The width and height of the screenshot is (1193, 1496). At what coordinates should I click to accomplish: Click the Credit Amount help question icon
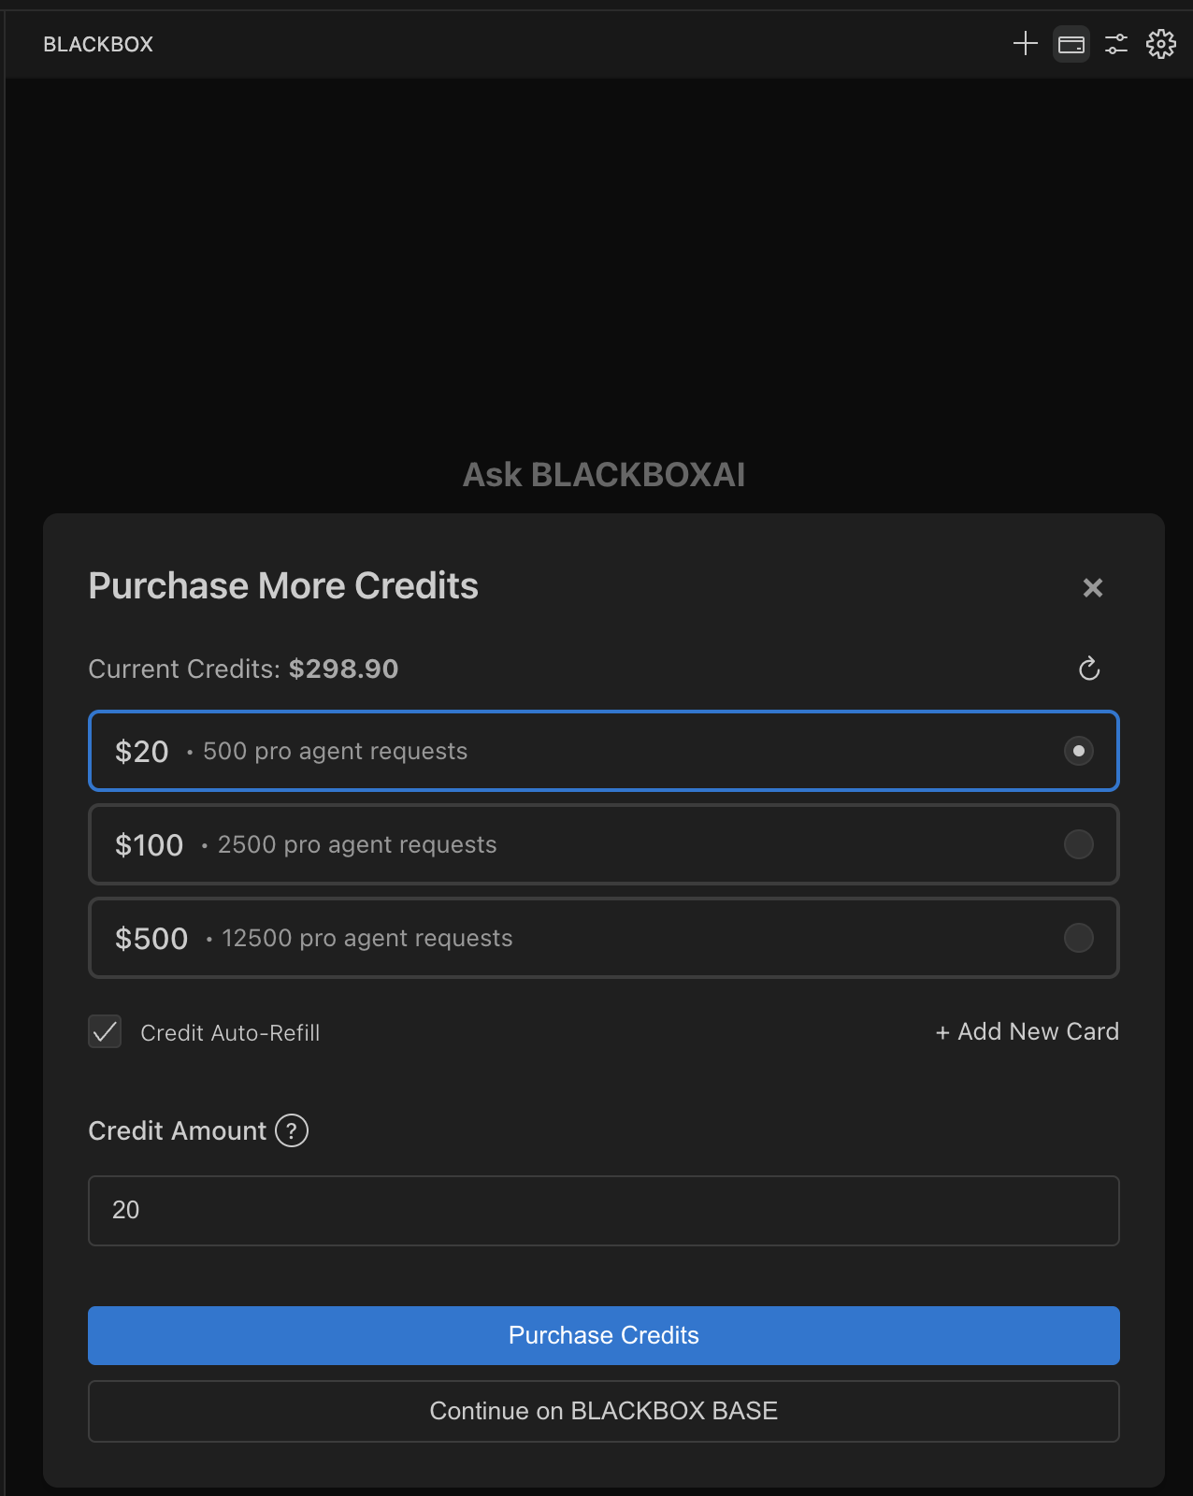pos(292,1130)
